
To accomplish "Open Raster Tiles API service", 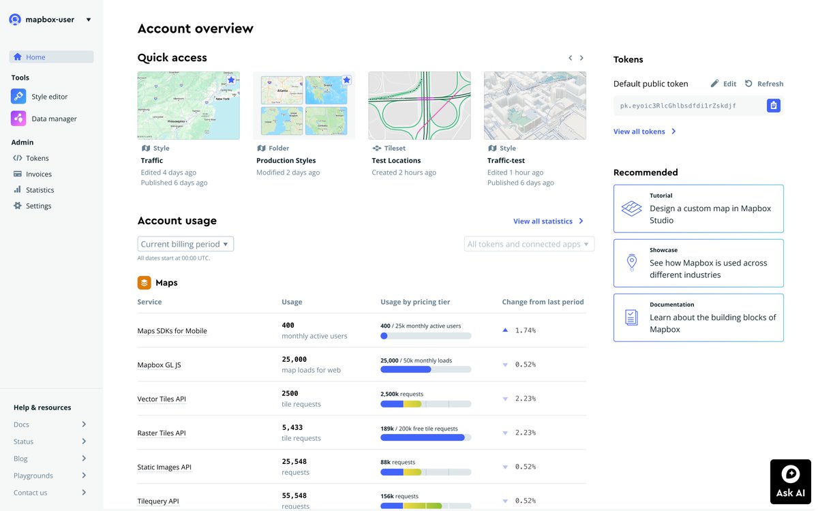I will [x=162, y=433].
